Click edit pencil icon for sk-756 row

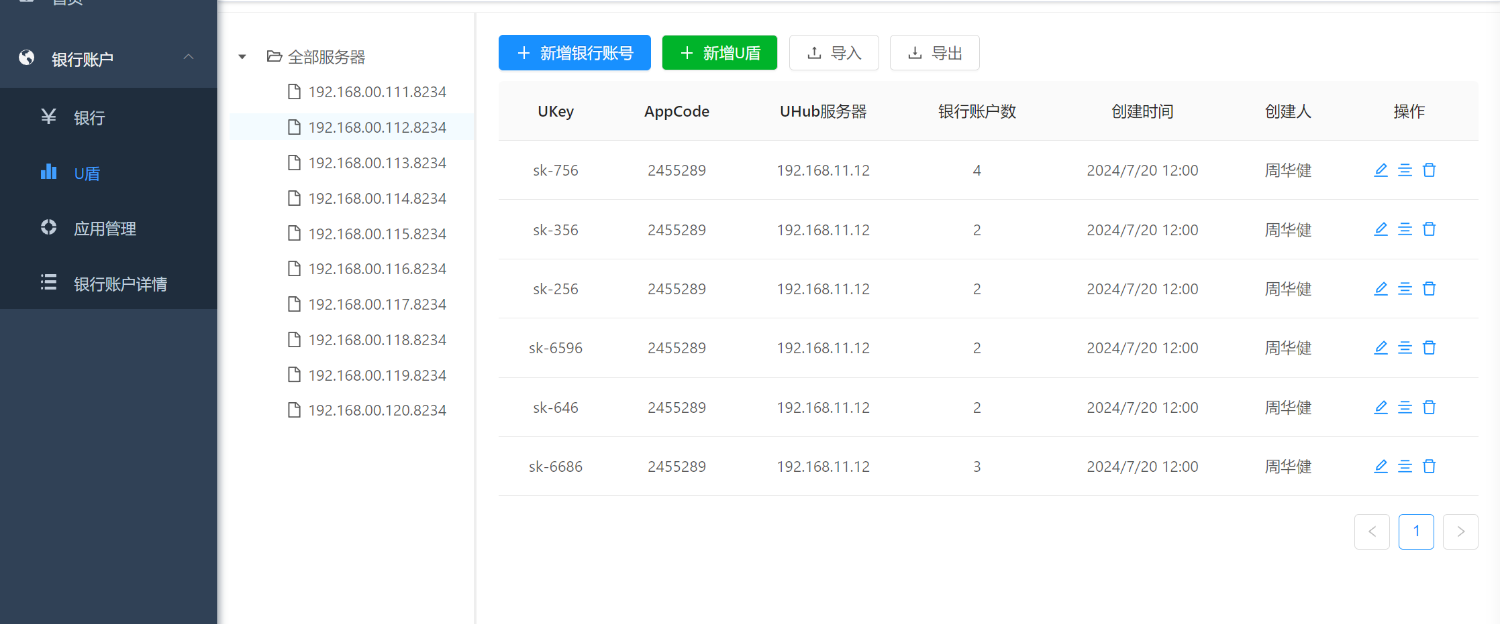click(1381, 170)
